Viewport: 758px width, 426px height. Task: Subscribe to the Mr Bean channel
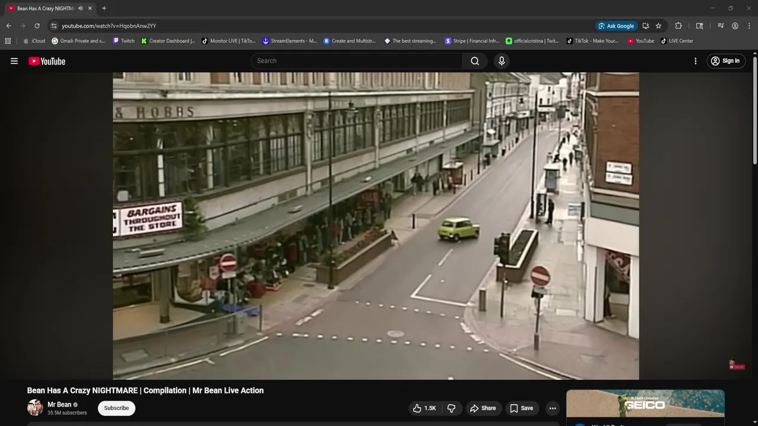(117, 408)
